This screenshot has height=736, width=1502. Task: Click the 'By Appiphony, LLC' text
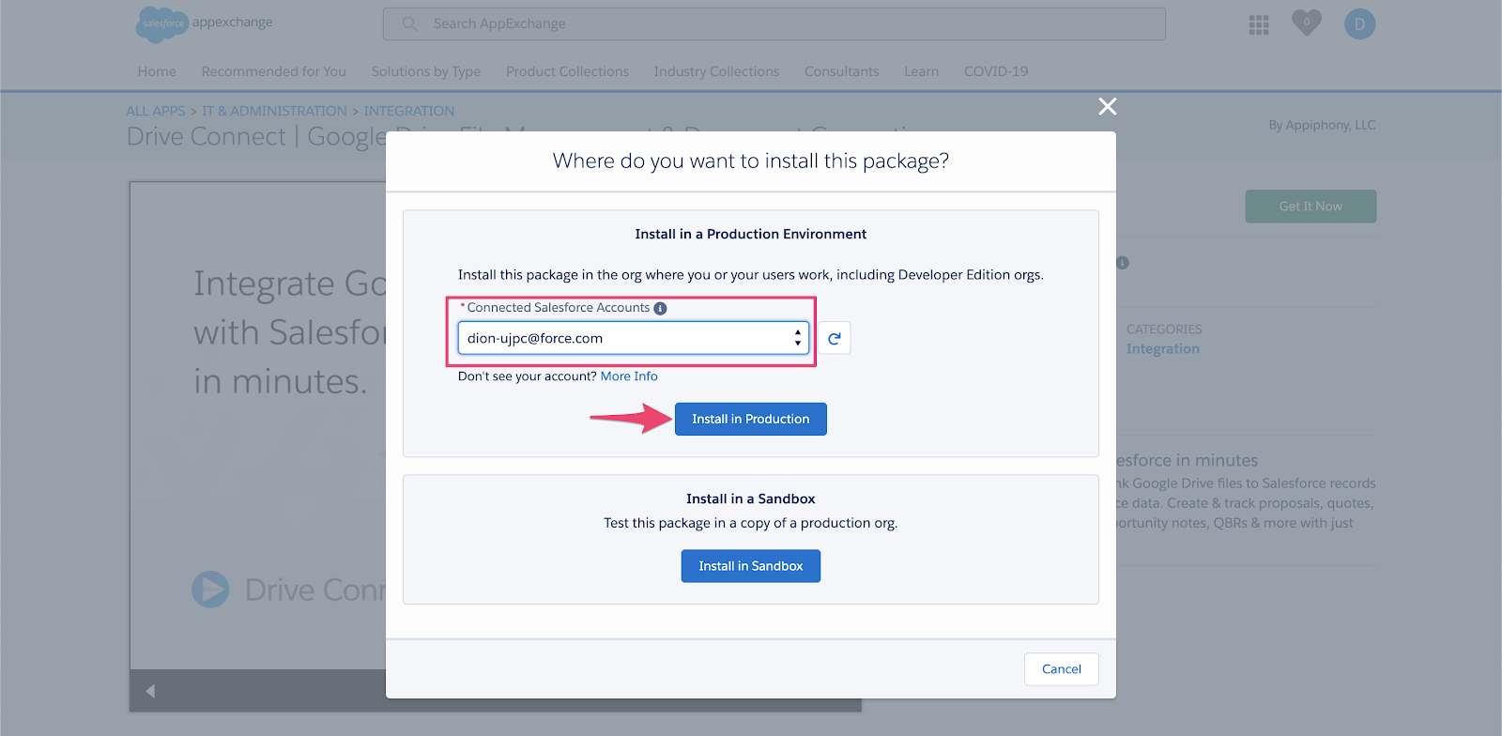coord(1322,125)
